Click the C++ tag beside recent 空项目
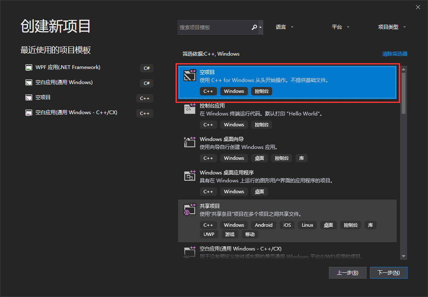 (x=145, y=98)
